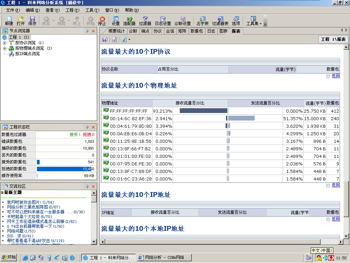The image size is (350, 263).
Task: Open the 适配器 (Adapter) settings icon
Action: pos(129,21)
